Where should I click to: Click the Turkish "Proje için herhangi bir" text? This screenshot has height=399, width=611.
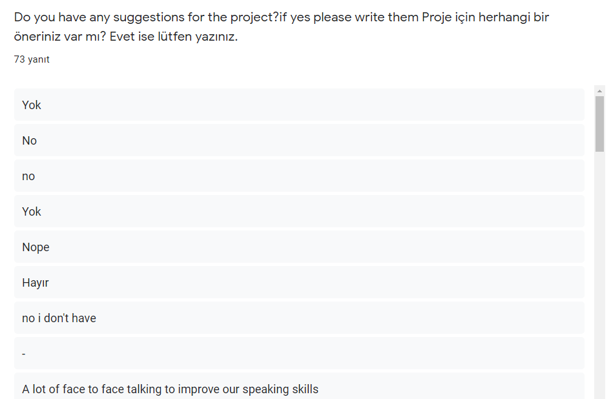point(485,17)
